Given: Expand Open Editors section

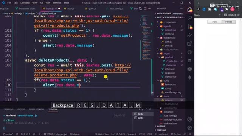Looking at the screenshot, I should pyautogui.click(x=170, y=14).
